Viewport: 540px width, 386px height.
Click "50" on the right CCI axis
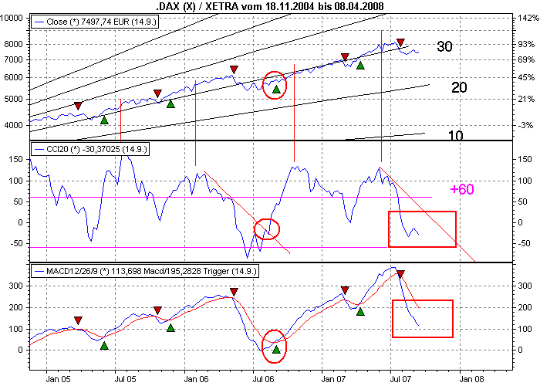[x=523, y=201]
